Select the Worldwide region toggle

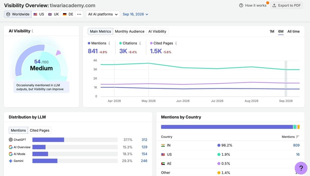coord(18,14)
